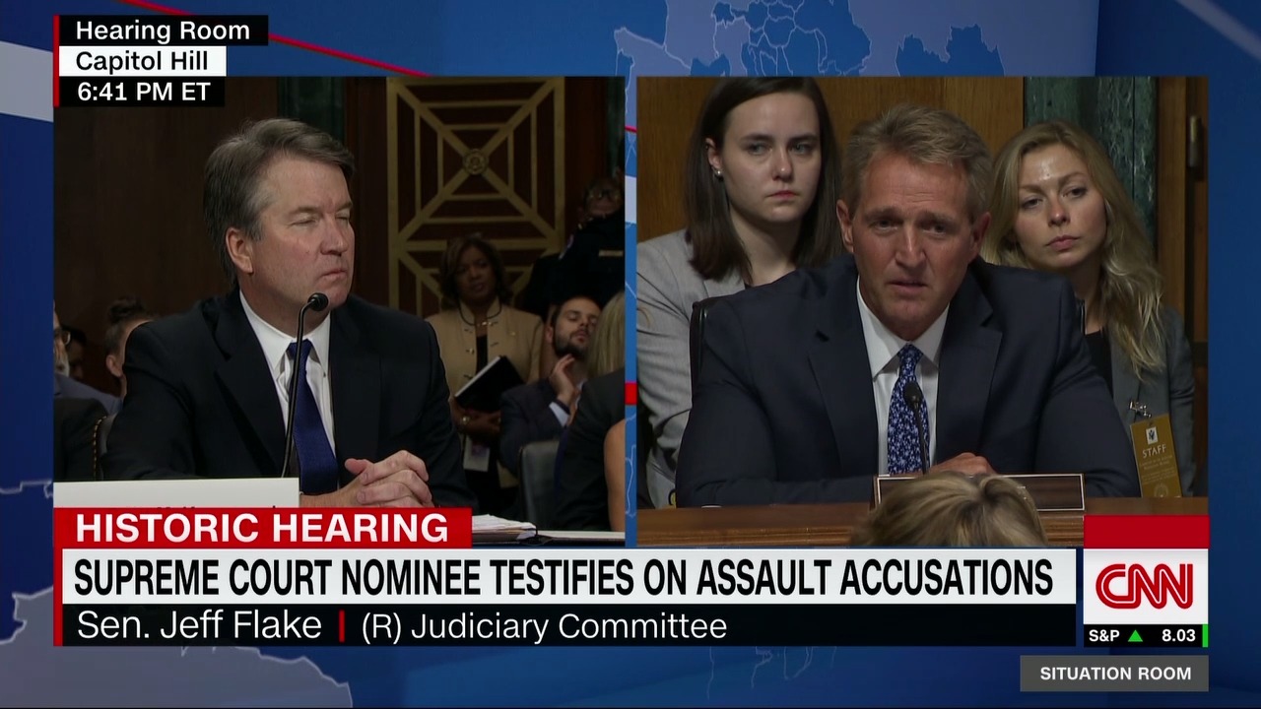Click the Supreme Court nominee headline bar
Screen dimensions: 1261x709
[568, 577]
